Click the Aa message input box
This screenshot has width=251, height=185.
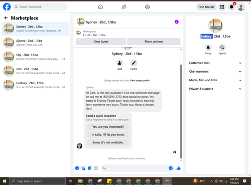click(135, 168)
